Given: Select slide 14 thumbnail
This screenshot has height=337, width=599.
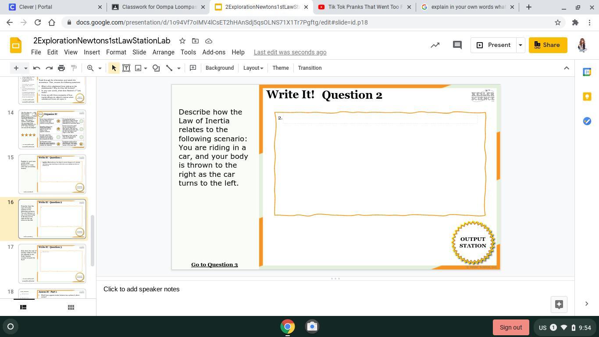Looking at the screenshot, I should pos(52,129).
